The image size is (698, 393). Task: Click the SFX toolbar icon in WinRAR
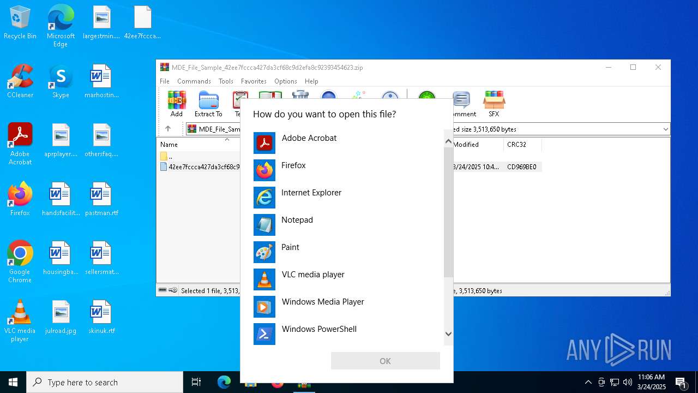point(494,104)
